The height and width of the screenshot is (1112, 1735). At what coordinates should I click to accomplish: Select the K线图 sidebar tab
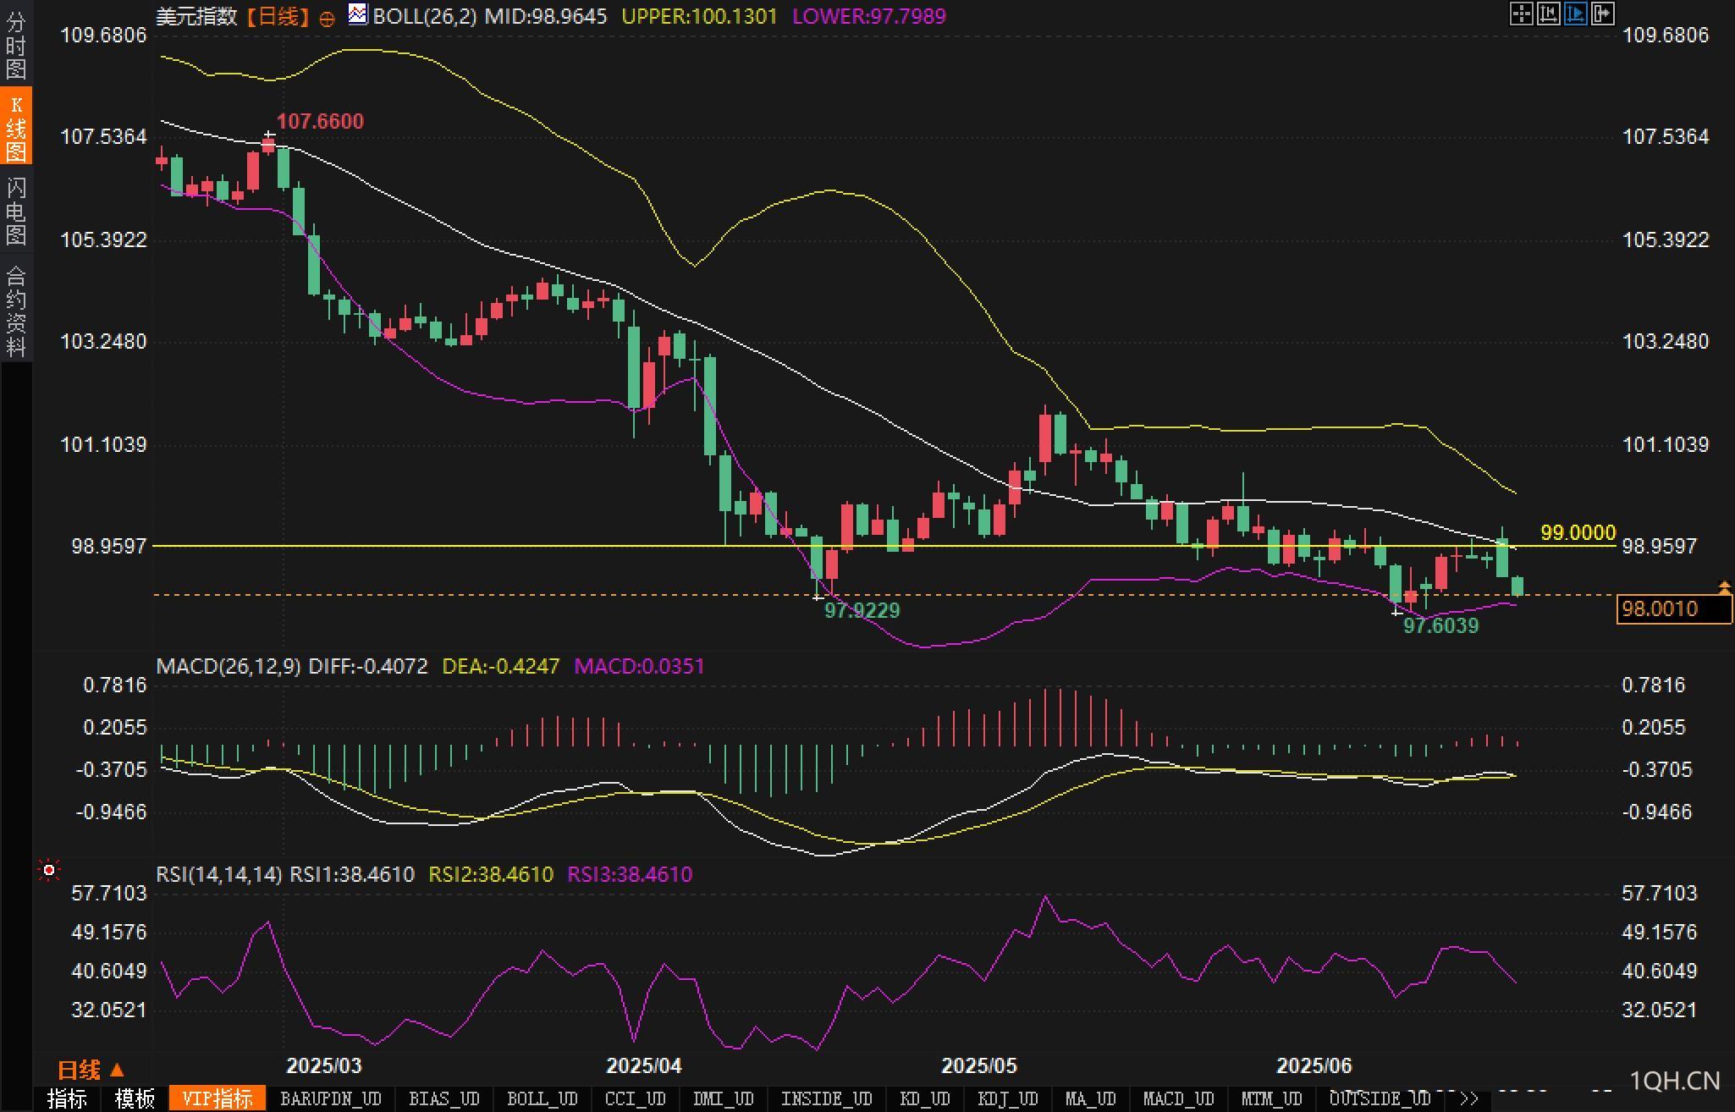(16, 127)
